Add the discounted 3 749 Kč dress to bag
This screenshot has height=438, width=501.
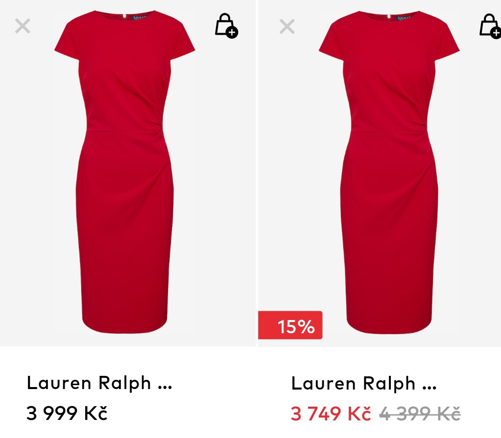click(x=490, y=26)
